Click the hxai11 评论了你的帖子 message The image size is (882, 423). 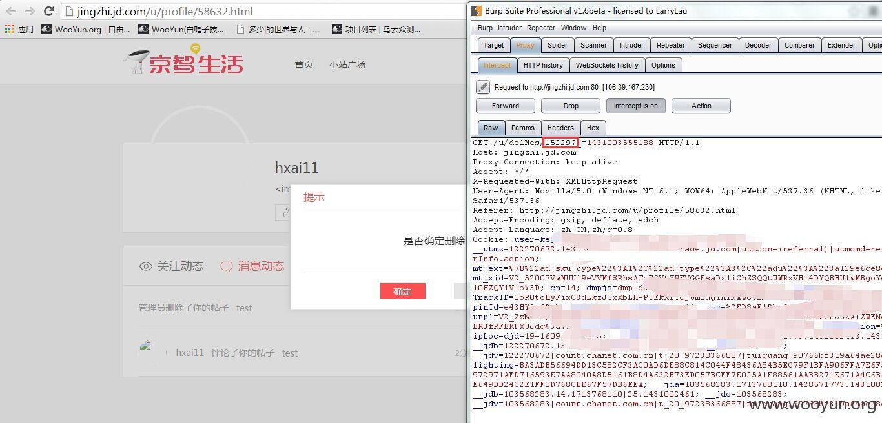(237, 353)
